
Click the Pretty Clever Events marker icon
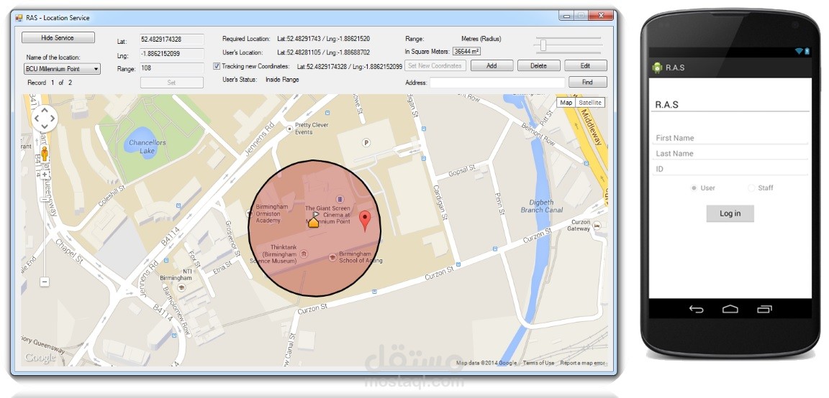289,129
